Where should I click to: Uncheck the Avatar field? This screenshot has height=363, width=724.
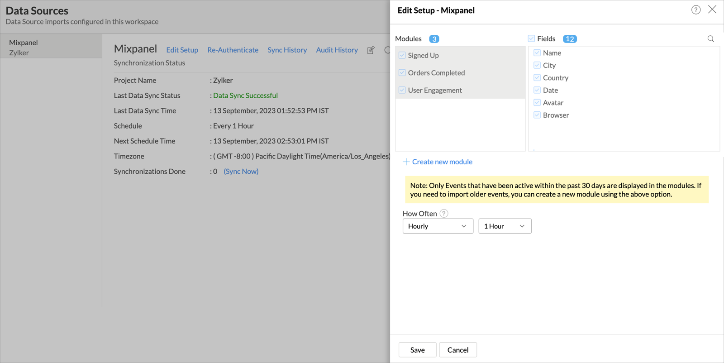click(537, 103)
